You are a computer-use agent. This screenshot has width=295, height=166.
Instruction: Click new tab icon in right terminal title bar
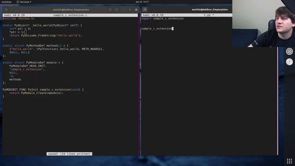click(145, 10)
